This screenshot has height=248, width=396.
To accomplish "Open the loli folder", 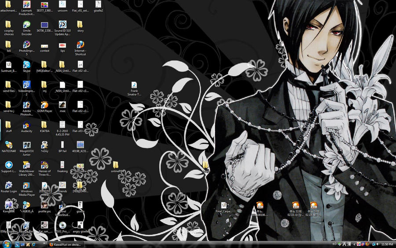I will [9, 47].
